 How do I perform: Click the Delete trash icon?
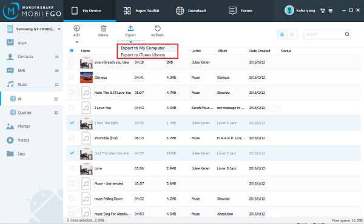pos(104,28)
